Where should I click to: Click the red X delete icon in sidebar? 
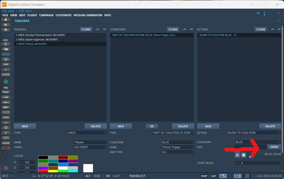click(6, 148)
